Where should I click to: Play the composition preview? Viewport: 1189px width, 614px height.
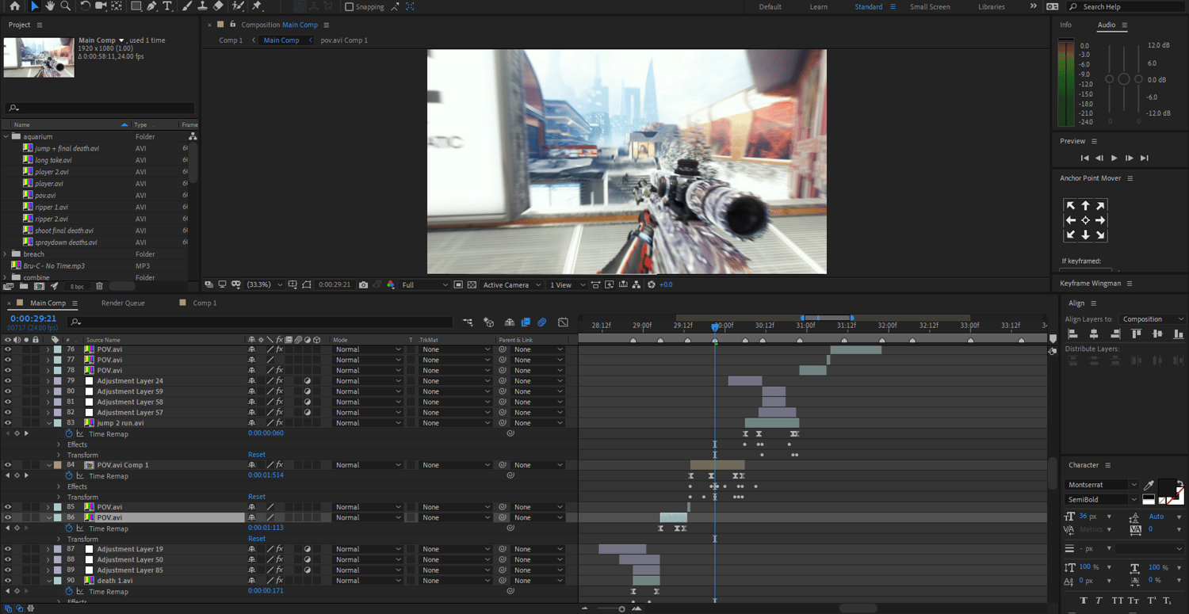pyautogui.click(x=1114, y=158)
